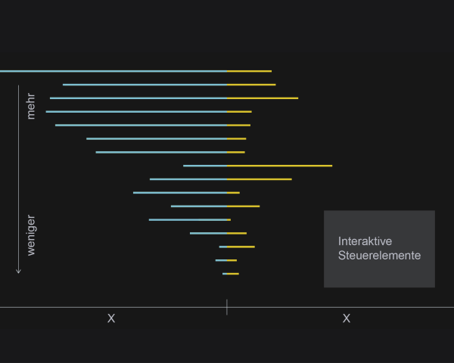Viewport: 454px width, 363px height.
Task: Click the yellow segment of the second bar from top
Action: coord(251,85)
